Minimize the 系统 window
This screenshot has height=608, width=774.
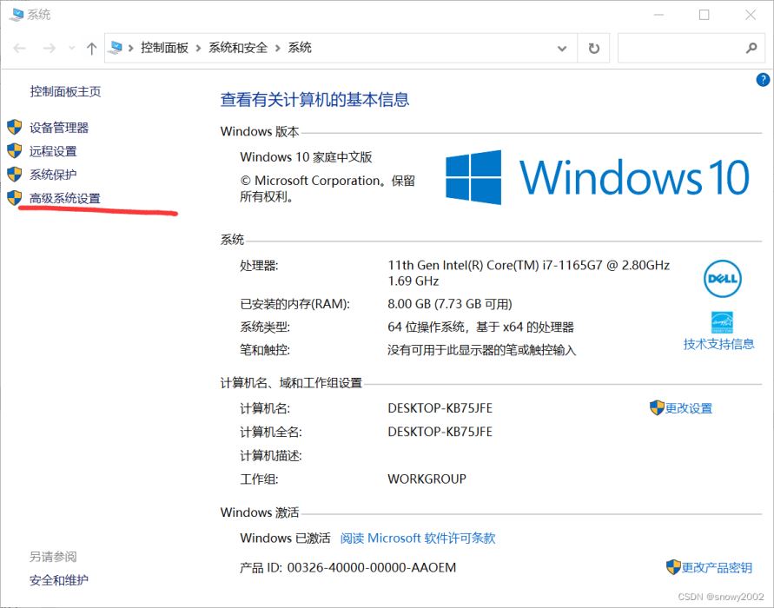[658, 15]
